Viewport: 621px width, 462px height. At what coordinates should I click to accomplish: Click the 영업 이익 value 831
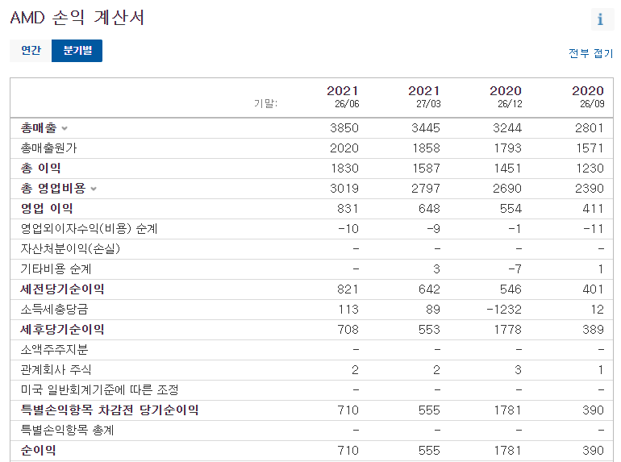coord(348,209)
